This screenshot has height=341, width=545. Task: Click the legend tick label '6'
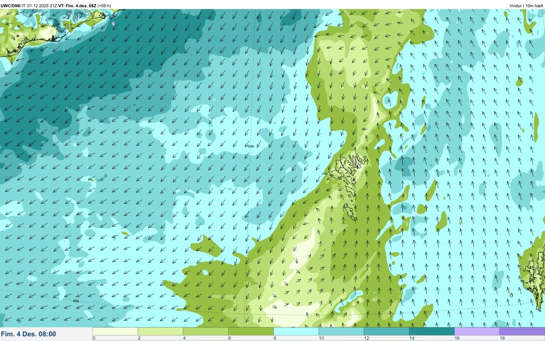pos(229,338)
